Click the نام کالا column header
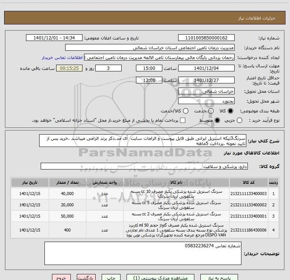 [x=176, y=183]
